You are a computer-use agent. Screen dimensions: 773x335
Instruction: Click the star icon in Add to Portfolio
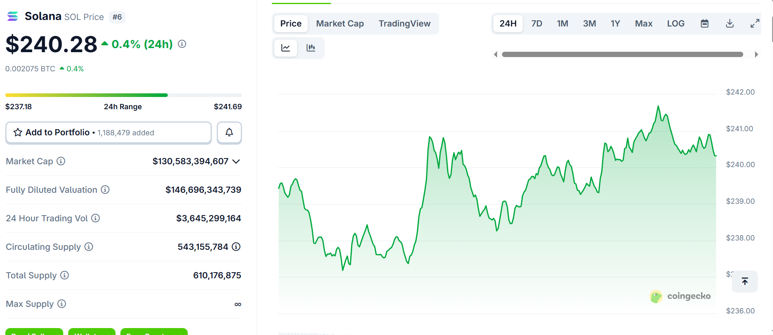pyautogui.click(x=18, y=132)
